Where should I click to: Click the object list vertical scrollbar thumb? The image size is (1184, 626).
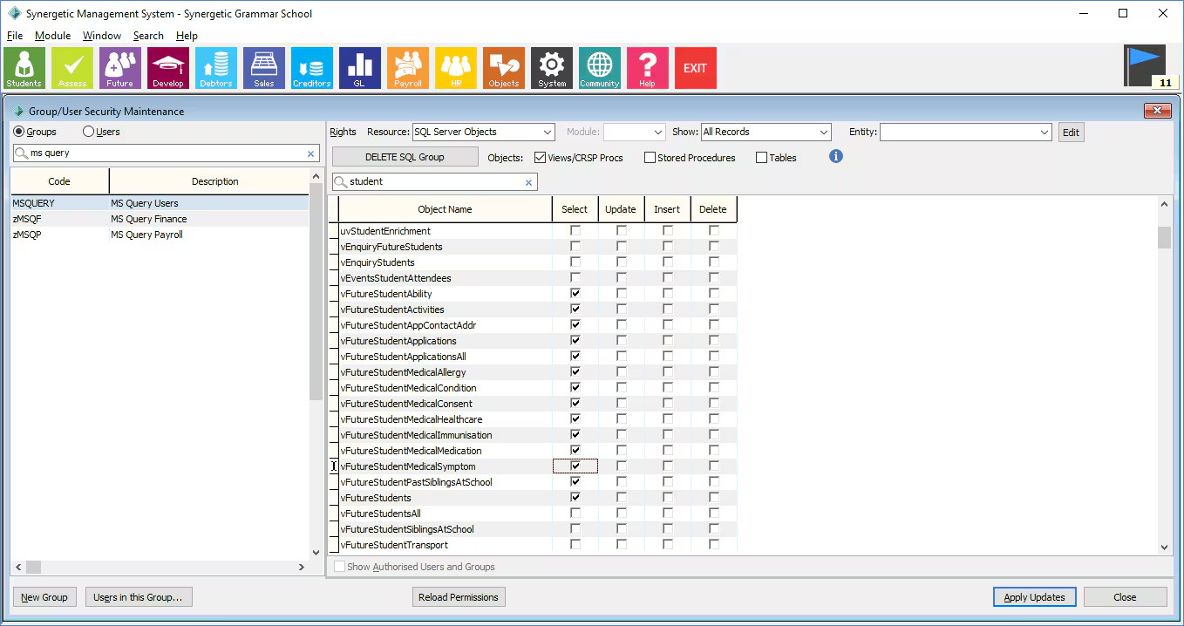[1164, 237]
